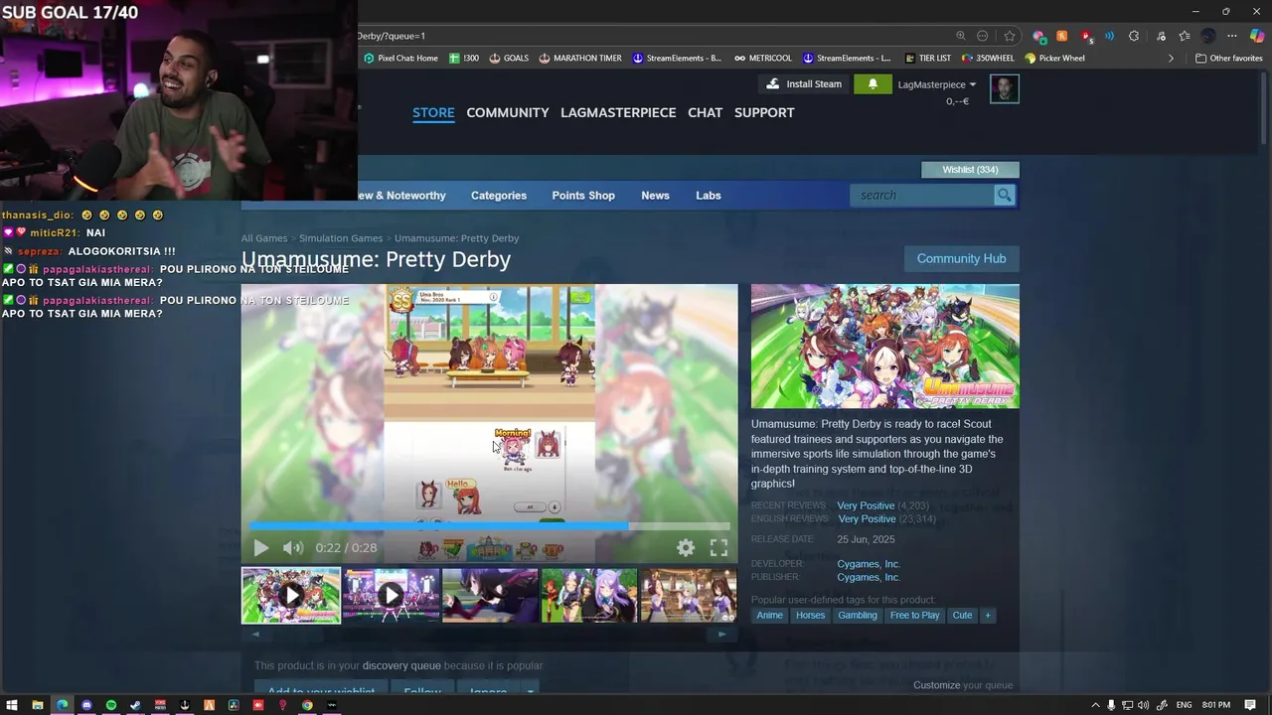1272x715 pixels.
Task: Mute the trailer volume speaker icon
Action: 292,547
